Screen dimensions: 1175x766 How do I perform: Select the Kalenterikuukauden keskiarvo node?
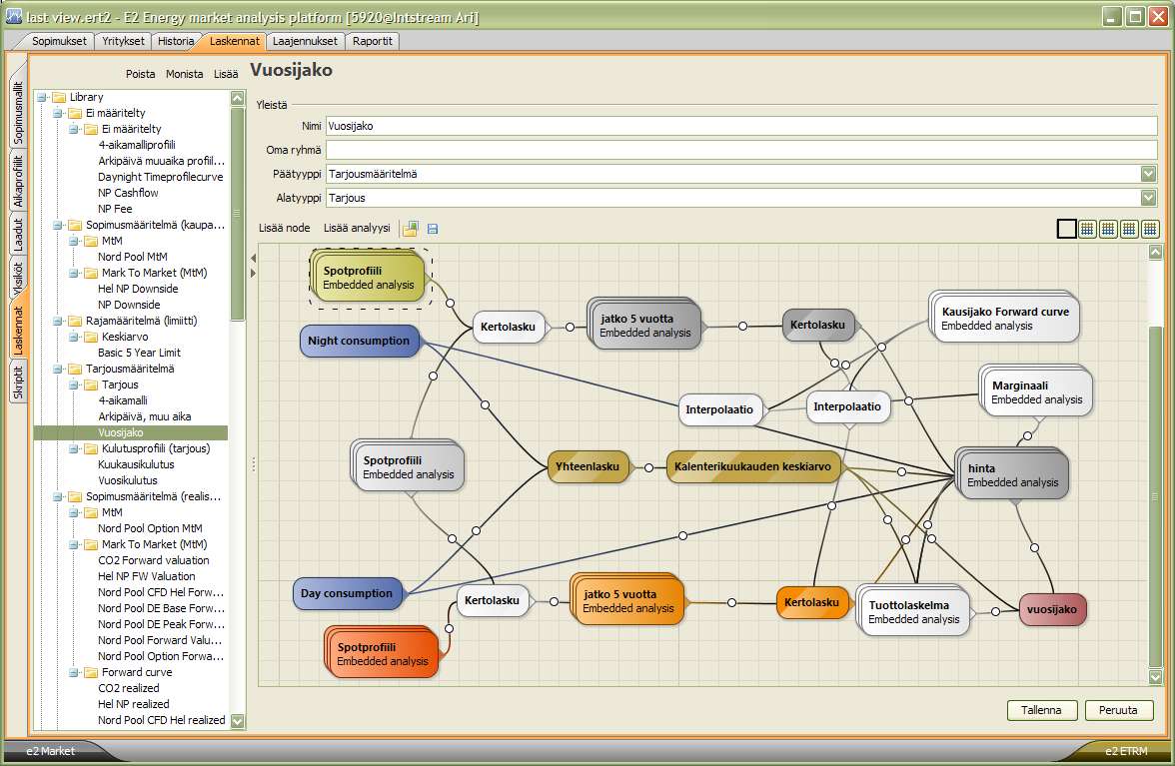(753, 466)
